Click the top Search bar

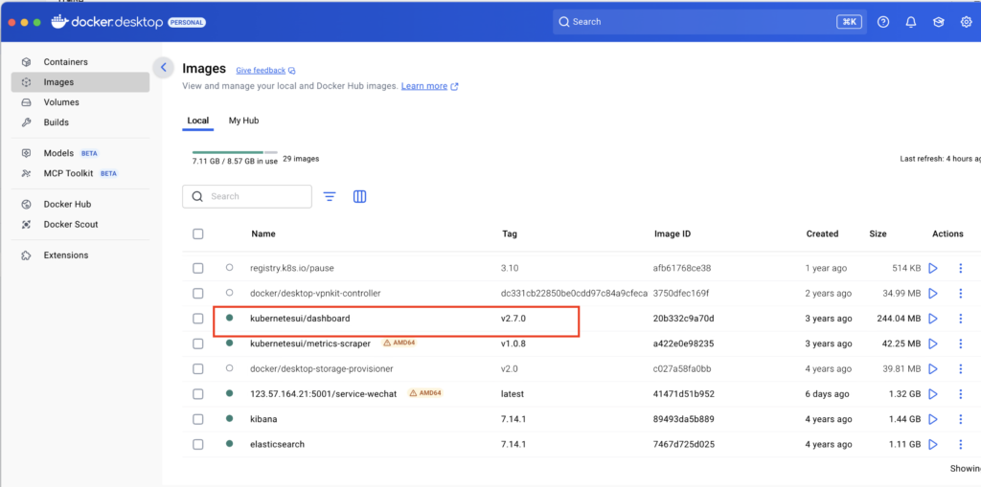[708, 22]
